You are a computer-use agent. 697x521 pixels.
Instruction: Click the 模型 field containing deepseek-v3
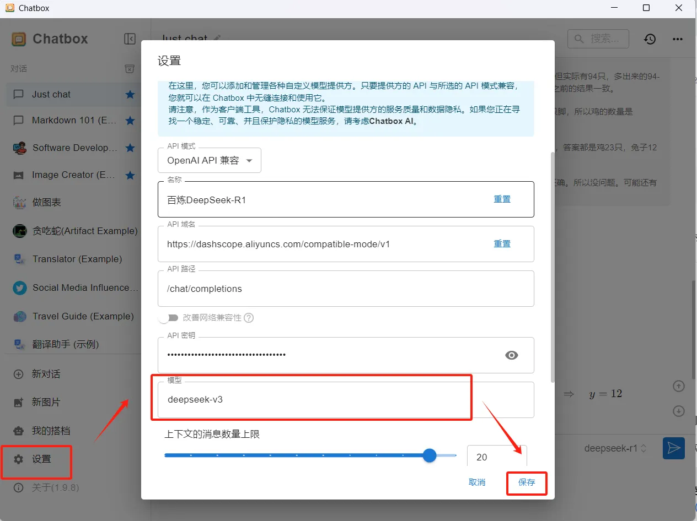pyautogui.click(x=346, y=400)
